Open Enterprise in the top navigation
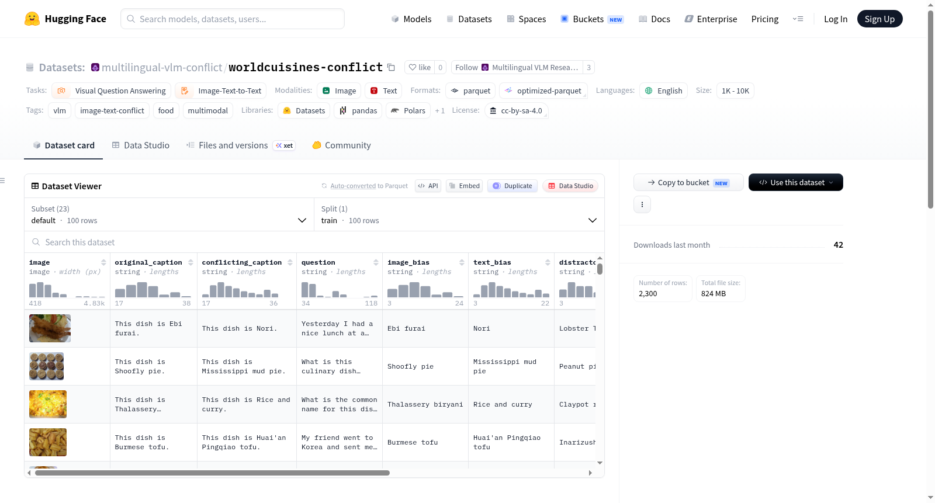This screenshot has width=935, height=503. (711, 19)
